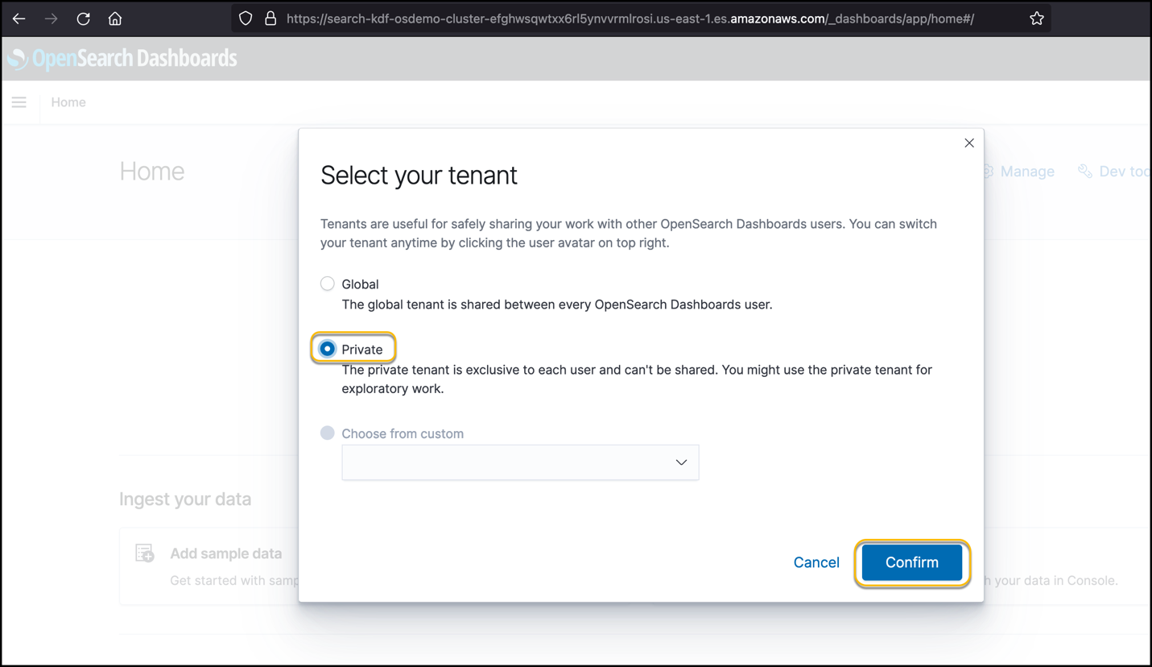The width and height of the screenshot is (1152, 667).
Task: Click the Cancel link
Action: (x=816, y=562)
